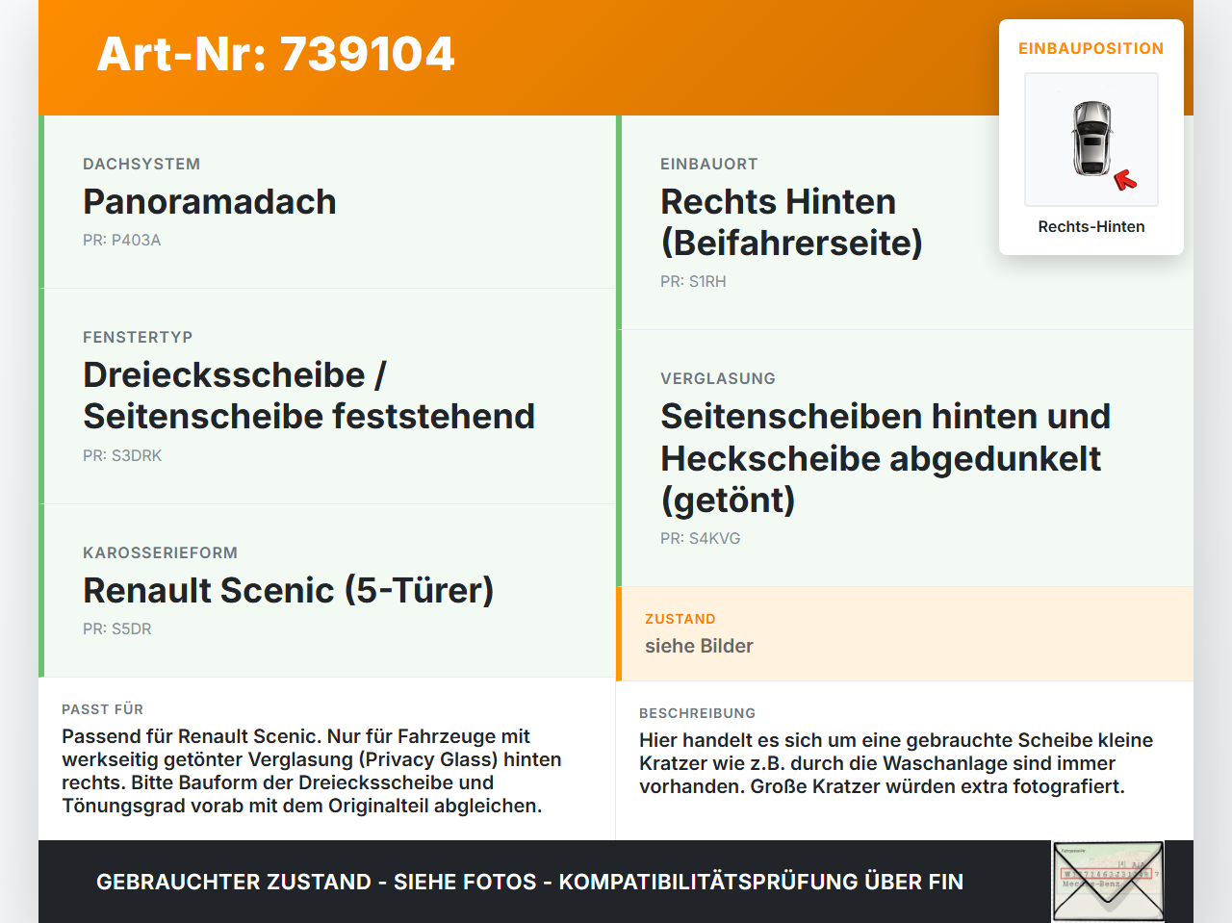
Task: Click the PR: S5DR code
Action: (117, 629)
